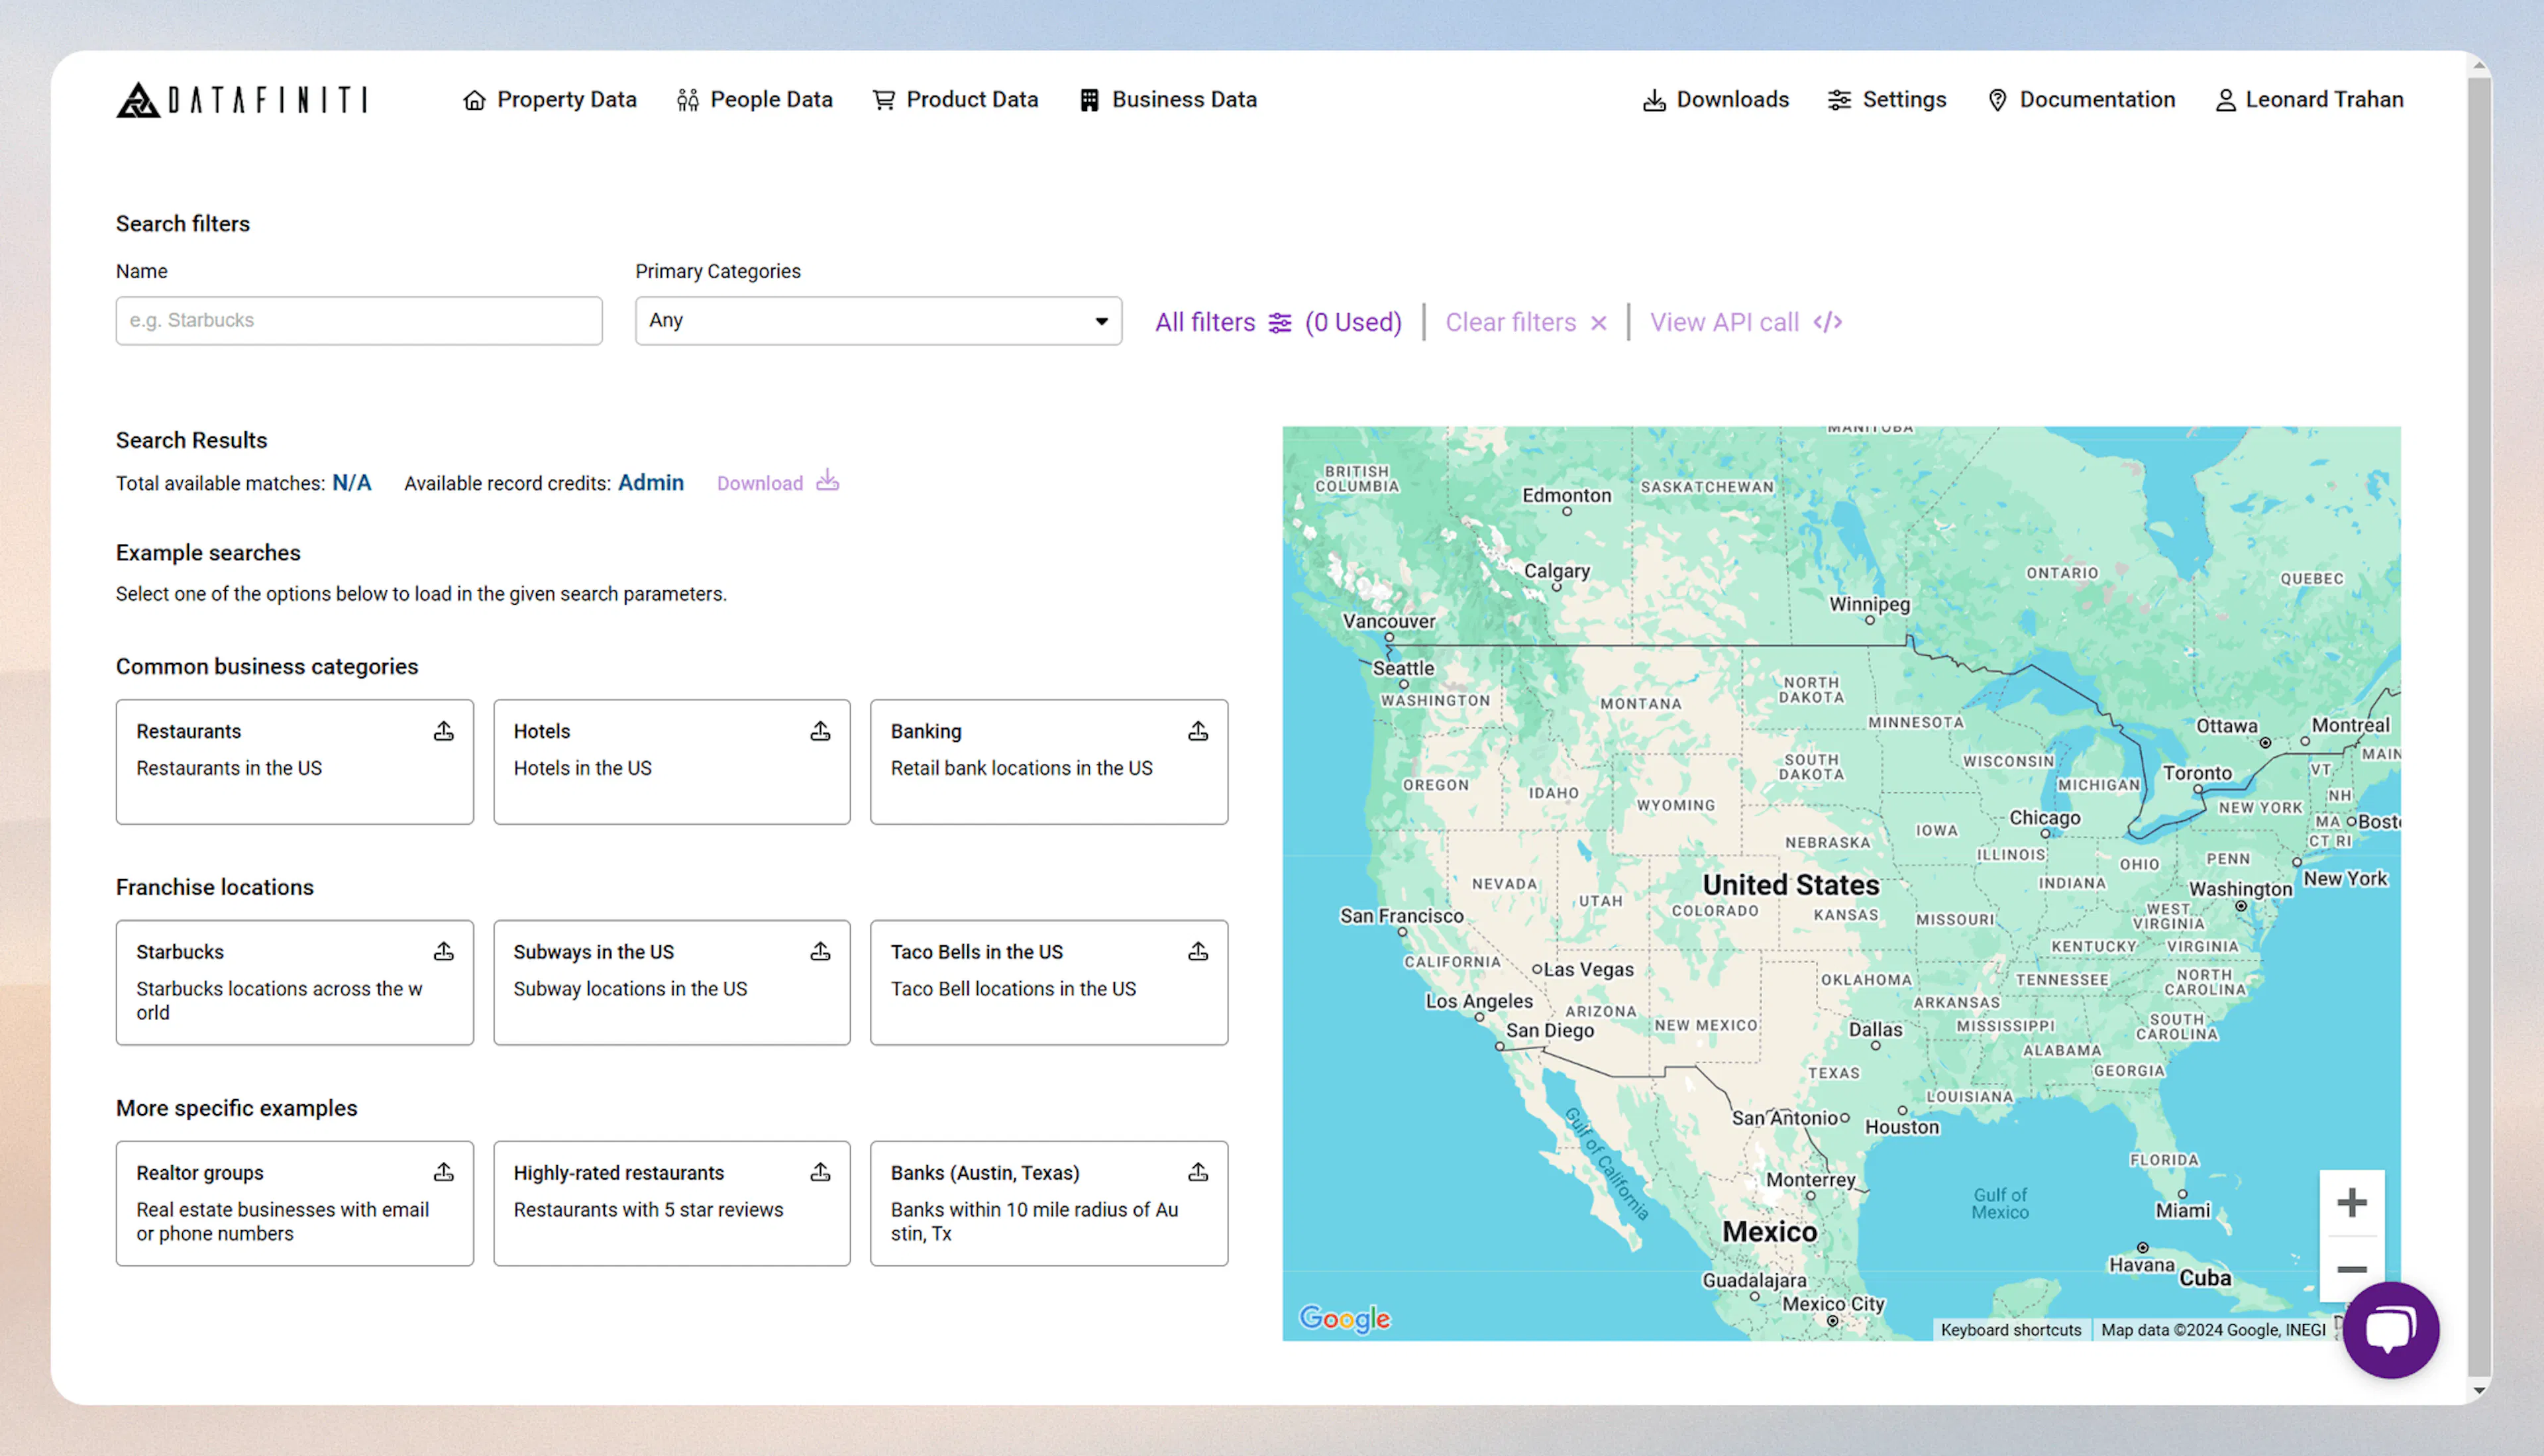Click the Datafiniti logo

240,99
